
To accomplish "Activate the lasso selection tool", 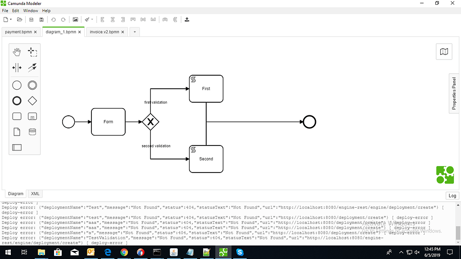I will coord(32,52).
